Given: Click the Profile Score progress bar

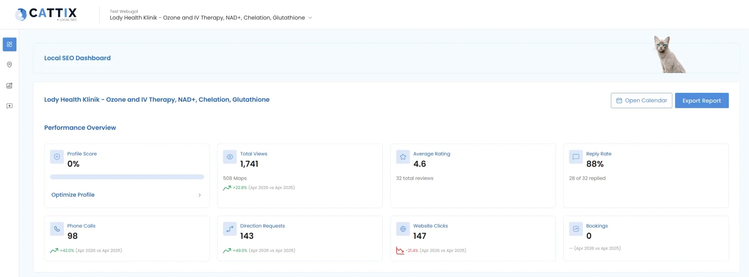Looking at the screenshot, I should [127, 177].
